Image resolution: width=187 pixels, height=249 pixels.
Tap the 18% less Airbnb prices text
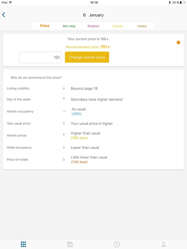pos(79,138)
